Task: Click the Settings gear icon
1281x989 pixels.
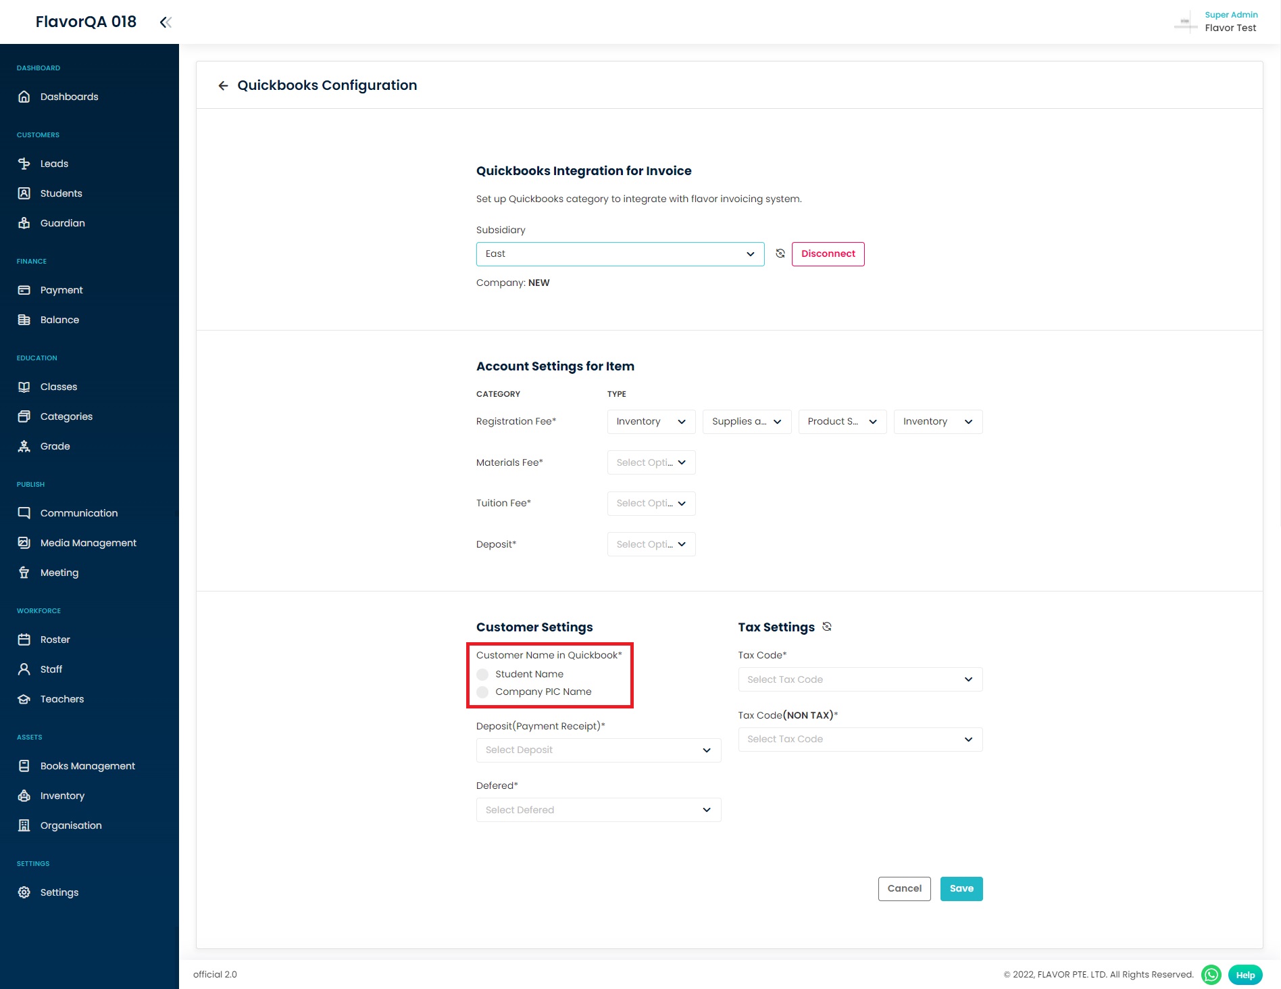Action: pos(24,892)
